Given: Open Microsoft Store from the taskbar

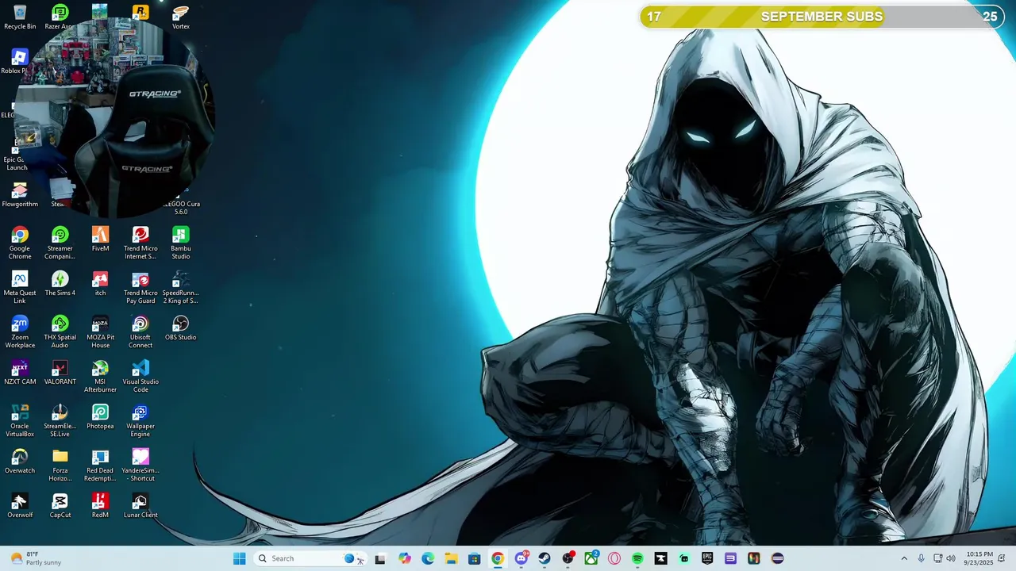Looking at the screenshot, I should point(474,558).
